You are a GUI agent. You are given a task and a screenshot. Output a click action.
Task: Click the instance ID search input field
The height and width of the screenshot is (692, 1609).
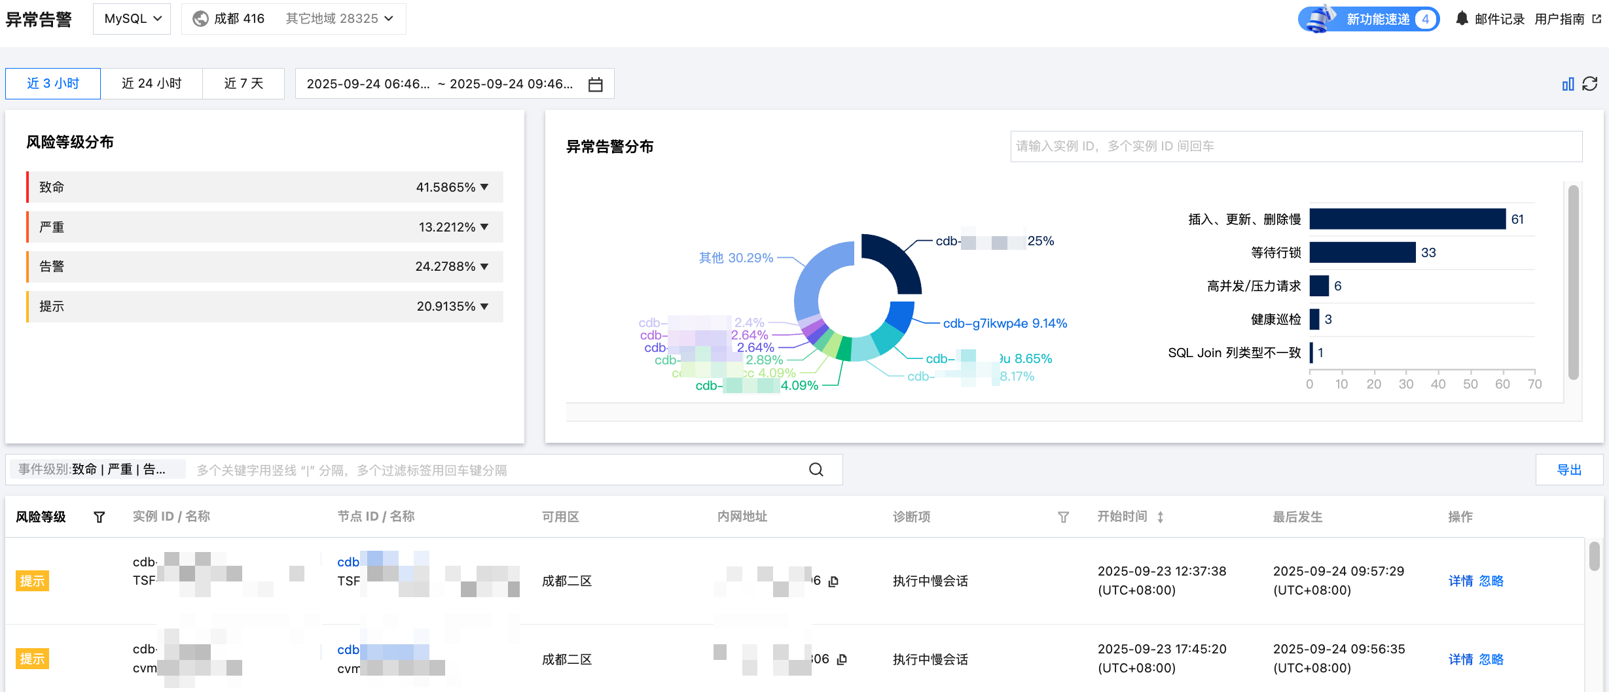pos(1296,147)
